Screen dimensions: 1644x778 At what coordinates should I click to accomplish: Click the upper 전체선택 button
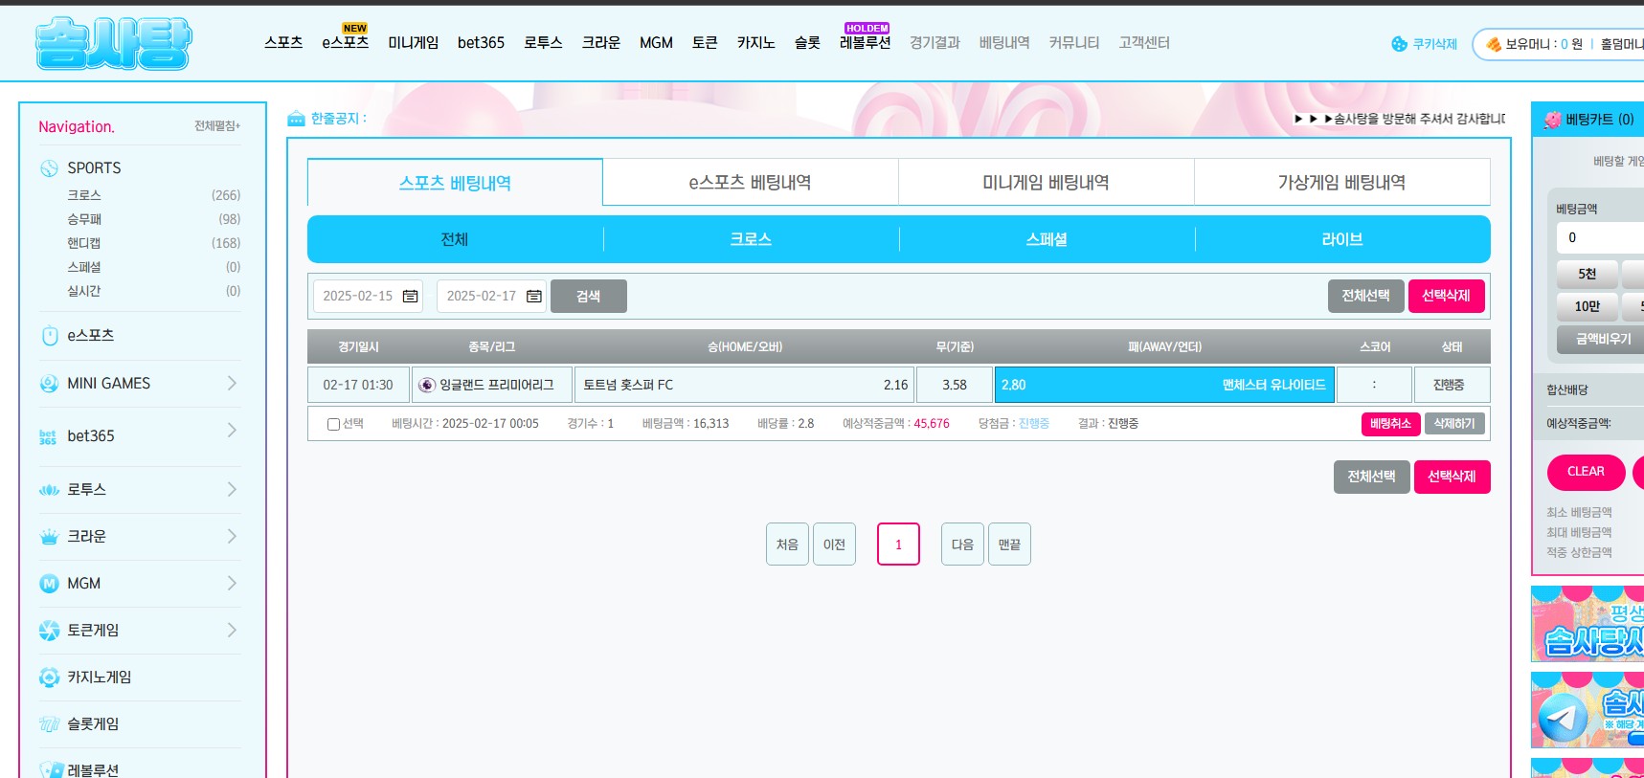[x=1366, y=297]
